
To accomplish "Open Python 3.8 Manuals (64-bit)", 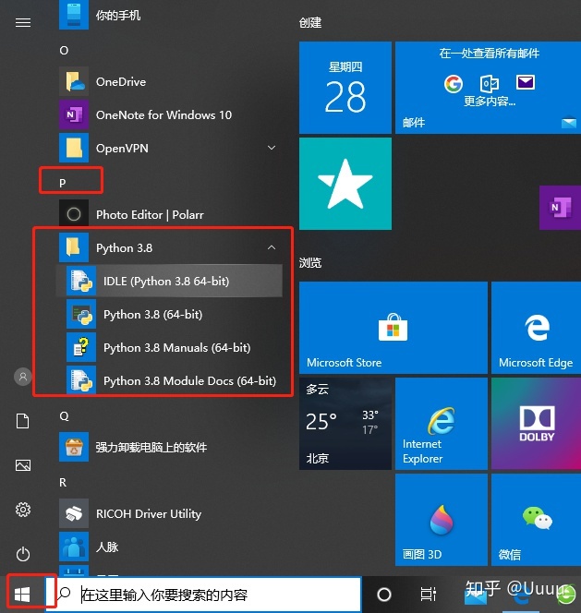I will coord(169,347).
